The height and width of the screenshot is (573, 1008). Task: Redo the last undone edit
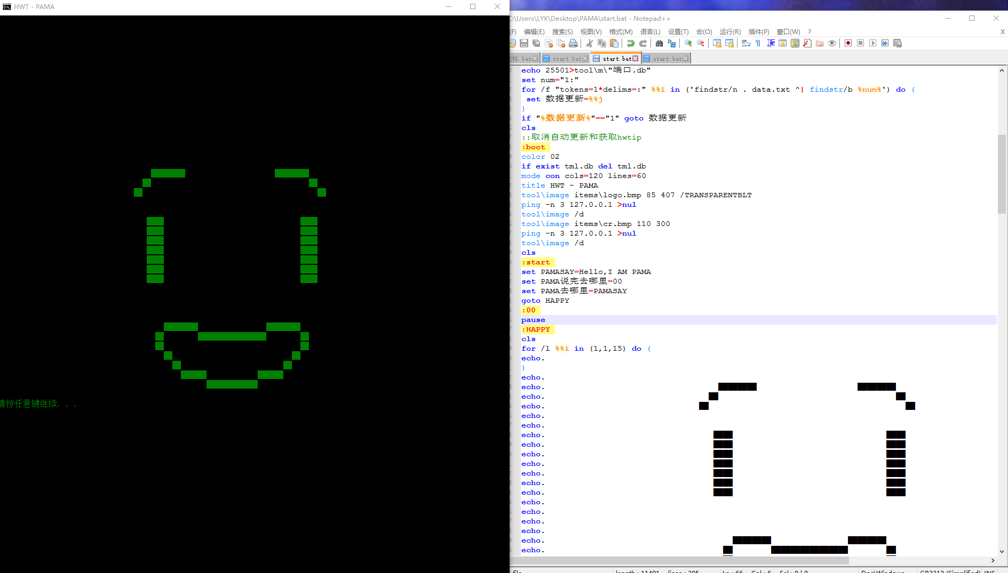[x=643, y=43]
